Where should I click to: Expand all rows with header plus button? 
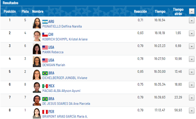pyautogui.click(x=192, y=11)
